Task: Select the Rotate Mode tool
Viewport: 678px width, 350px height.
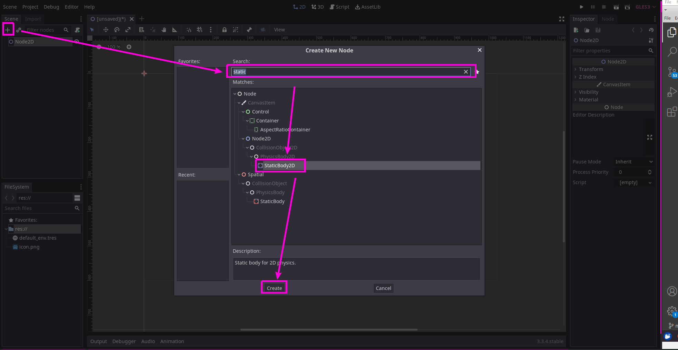Action: click(117, 30)
